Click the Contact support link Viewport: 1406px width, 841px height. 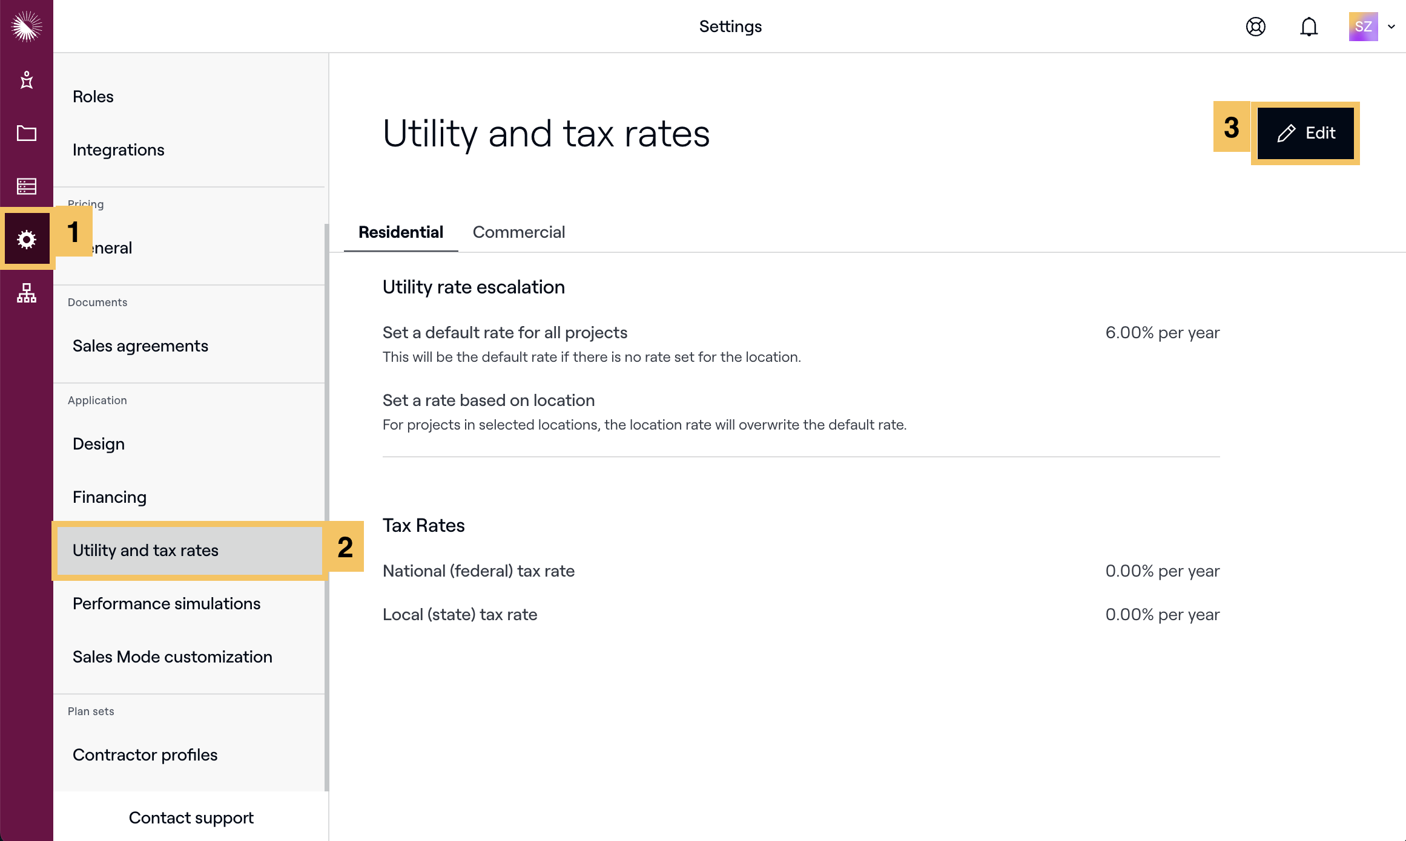[191, 817]
